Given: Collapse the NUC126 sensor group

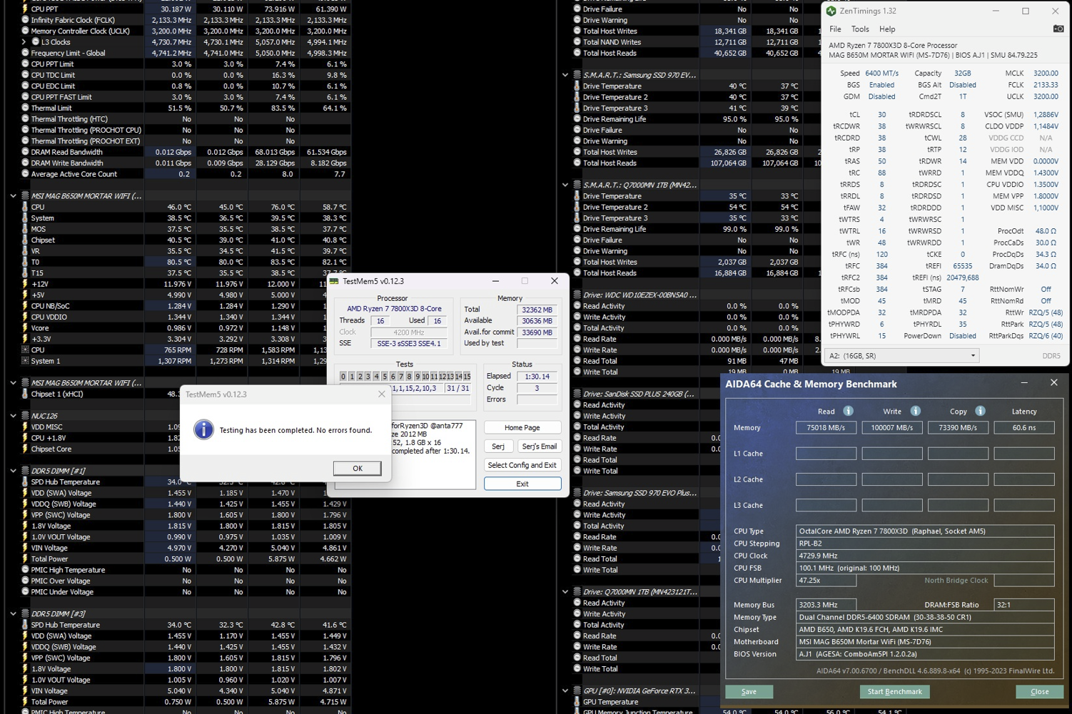Looking at the screenshot, I should point(14,416).
